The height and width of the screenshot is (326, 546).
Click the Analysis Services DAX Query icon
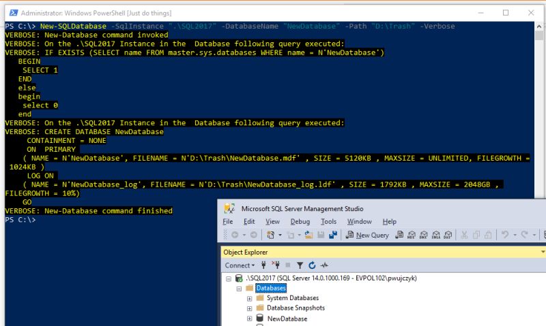coord(448,235)
